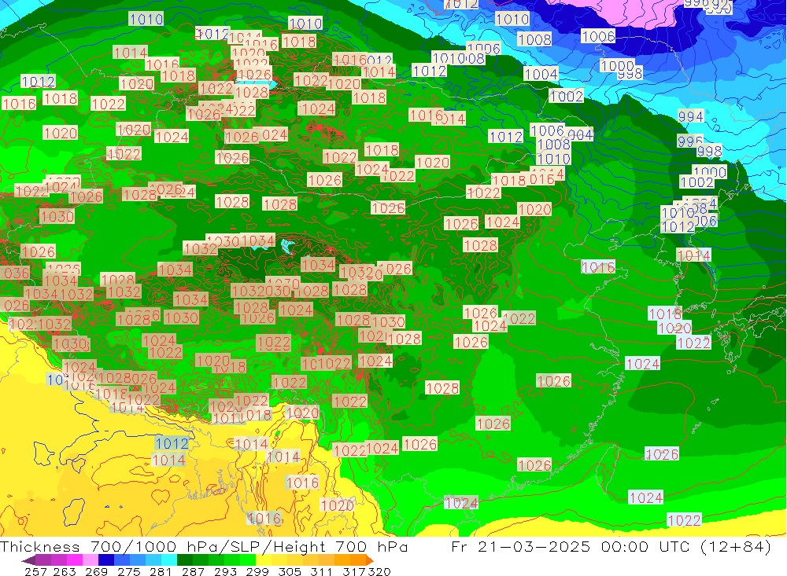Click the 287 value on the color scale
This screenshot has height=576, width=787.
click(x=193, y=571)
